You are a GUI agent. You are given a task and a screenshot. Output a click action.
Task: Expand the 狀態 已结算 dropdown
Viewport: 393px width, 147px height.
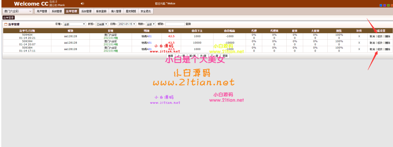tap(102, 24)
